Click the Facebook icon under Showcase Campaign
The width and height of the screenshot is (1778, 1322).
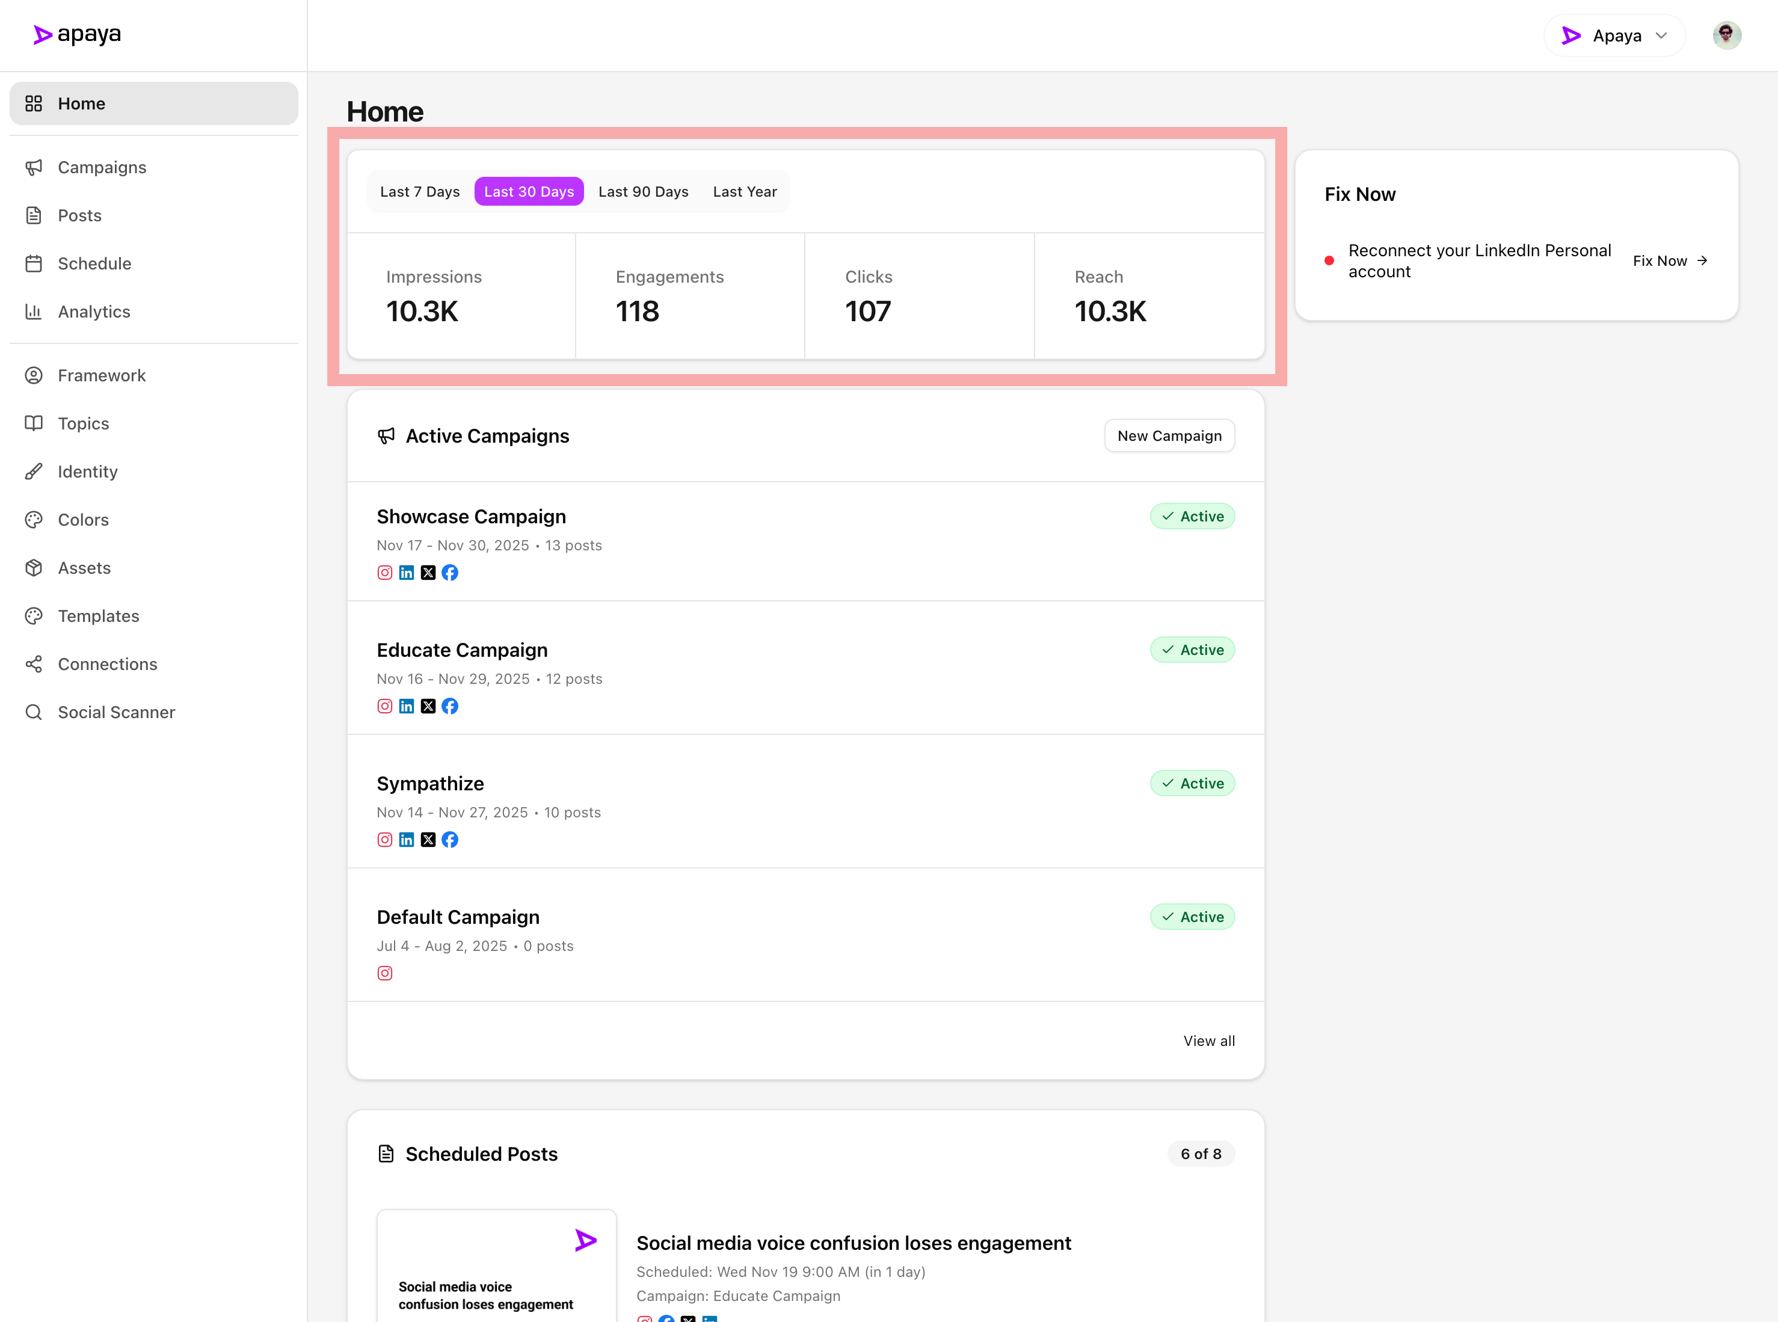450,572
